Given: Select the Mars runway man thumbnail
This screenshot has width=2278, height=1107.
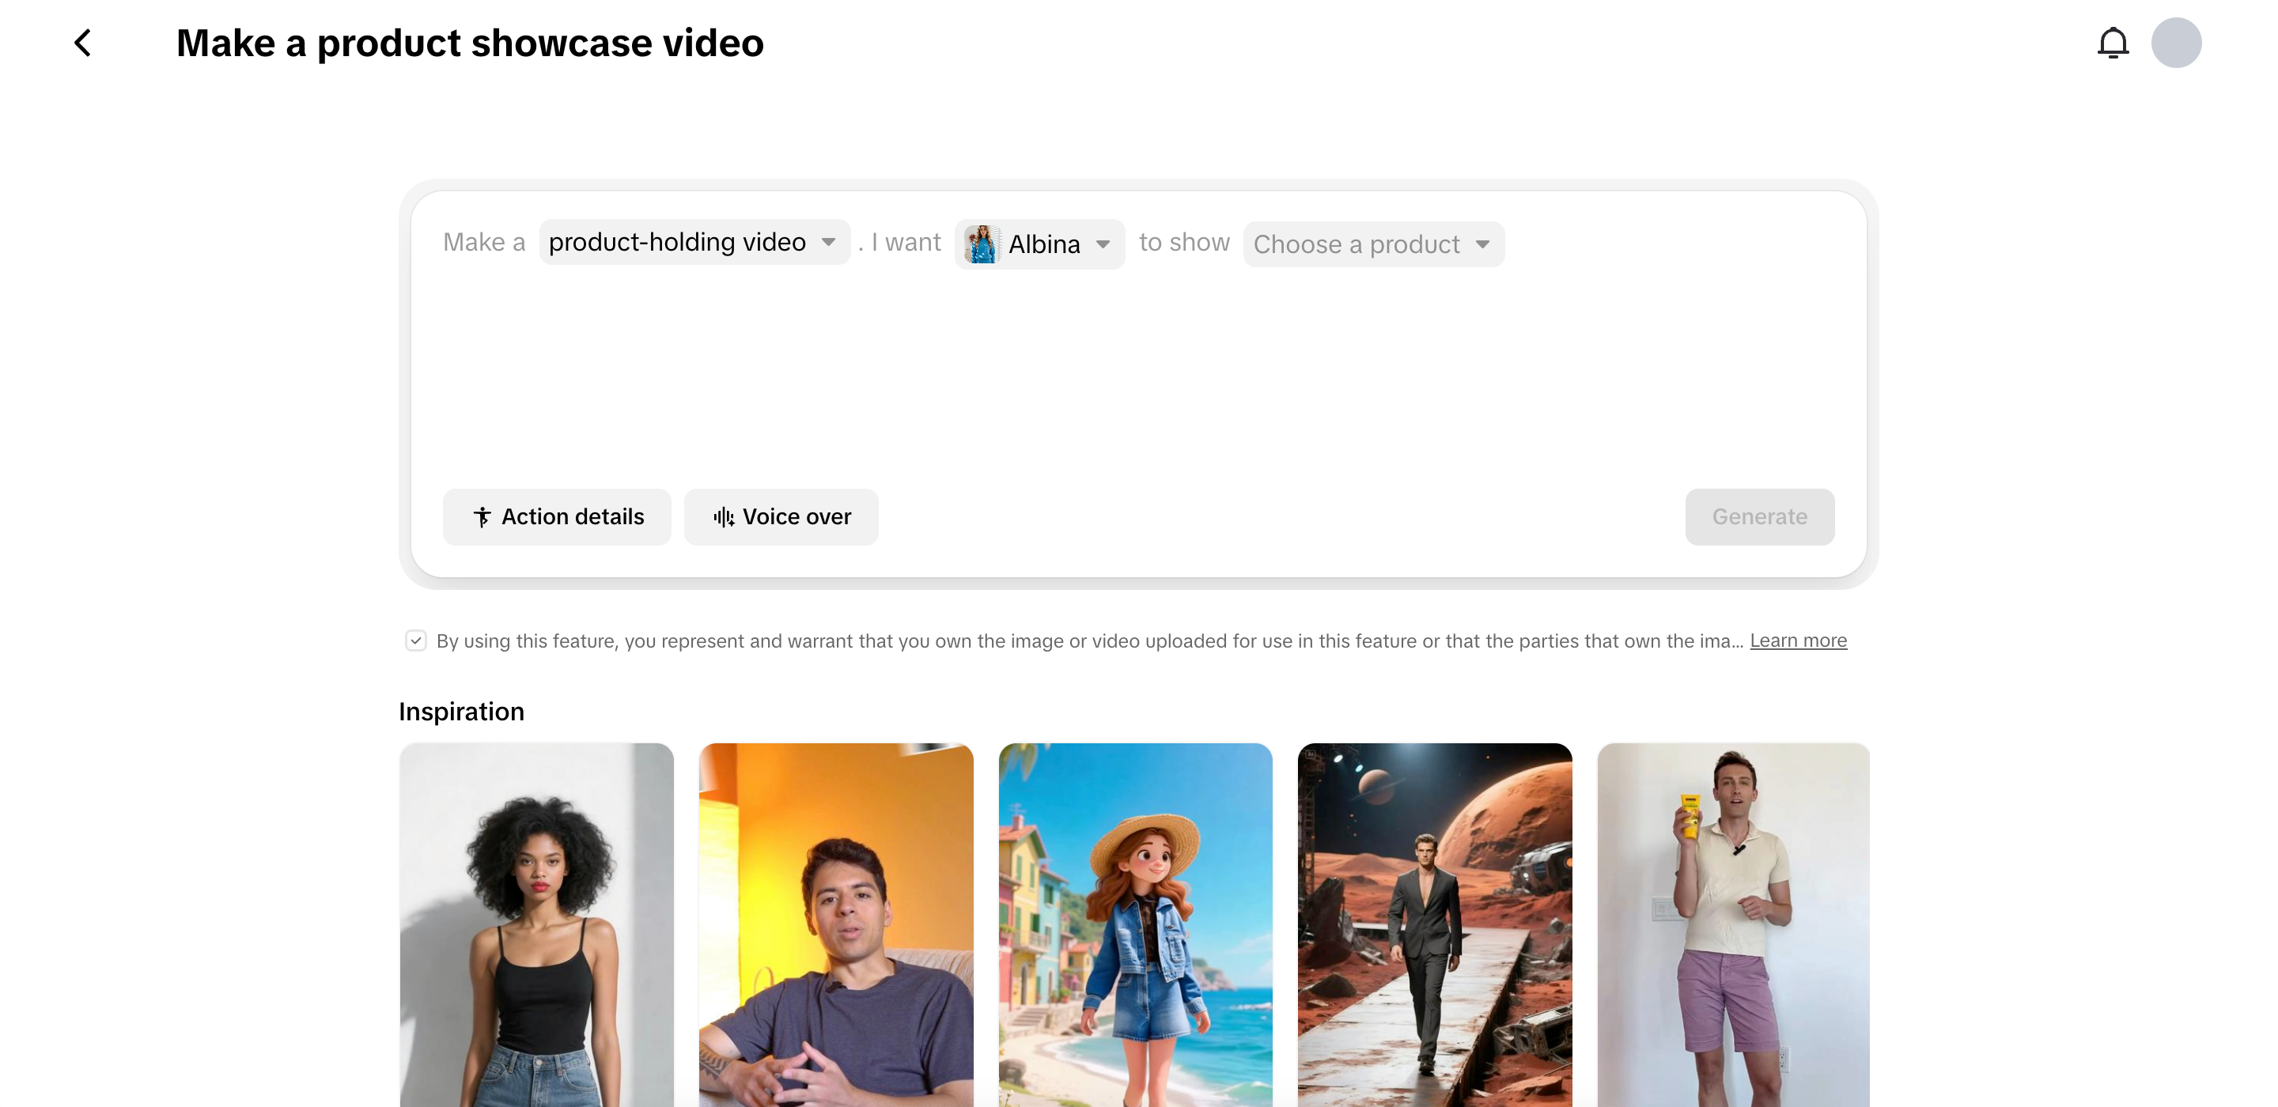Looking at the screenshot, I should coord(1434,924).
